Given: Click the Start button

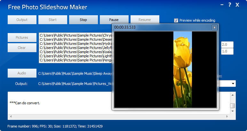Looking at the screenshot, I should (52, 20).
